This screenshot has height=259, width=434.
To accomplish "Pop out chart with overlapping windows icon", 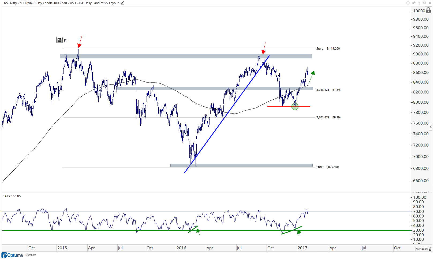I will click(x=425, y=3).
